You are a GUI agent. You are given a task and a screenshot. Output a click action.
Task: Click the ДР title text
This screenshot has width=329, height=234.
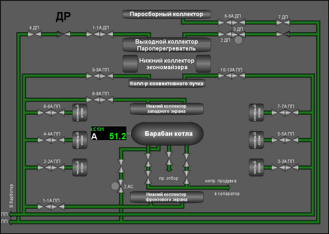click(63, 16)
